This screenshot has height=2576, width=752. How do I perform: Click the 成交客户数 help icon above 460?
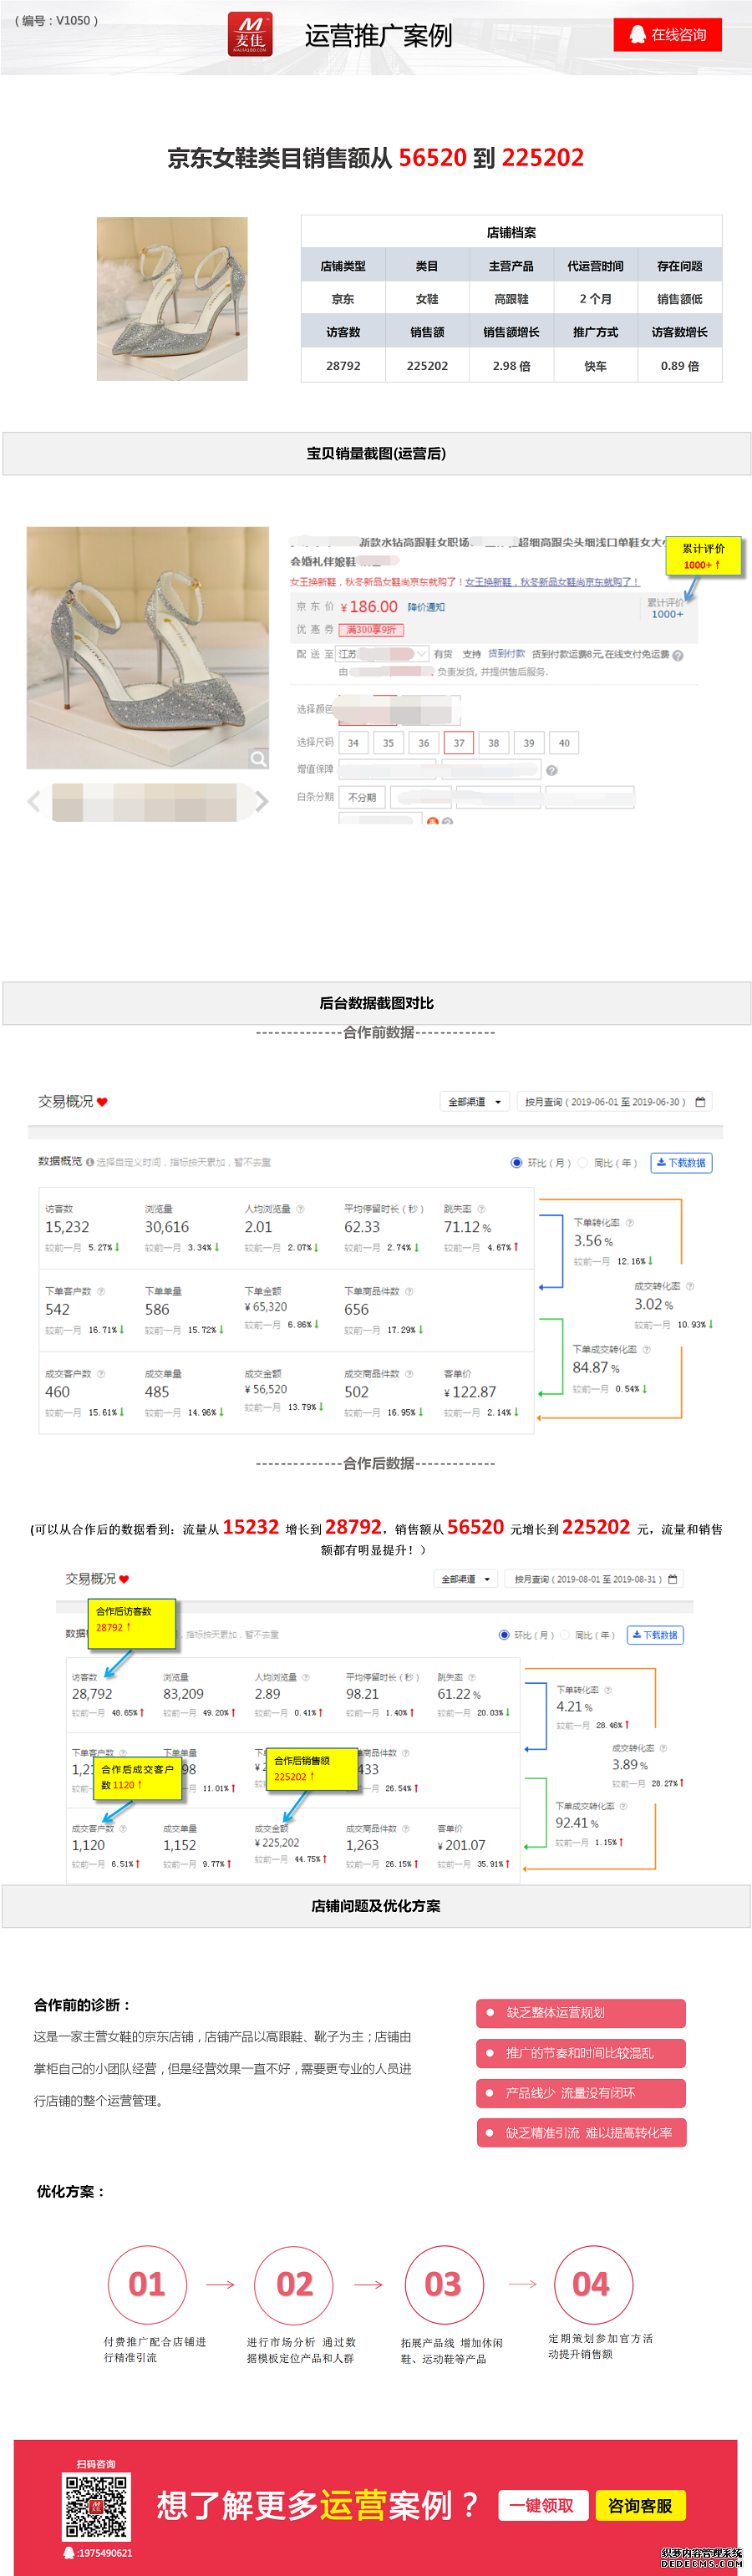(x=101, y=1374)
